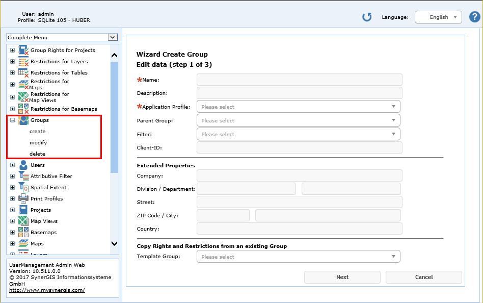
Task: Collapse the Groups tree node
Action: point(12,120)
